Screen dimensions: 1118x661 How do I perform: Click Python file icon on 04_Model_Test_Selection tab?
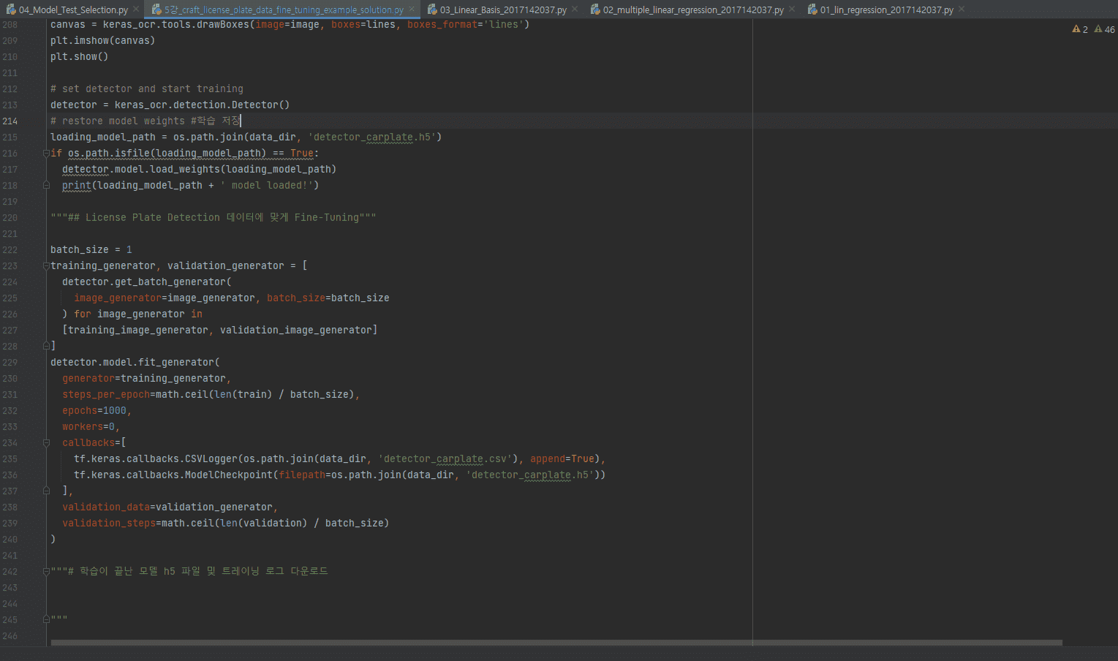click(x=11, y=10)
